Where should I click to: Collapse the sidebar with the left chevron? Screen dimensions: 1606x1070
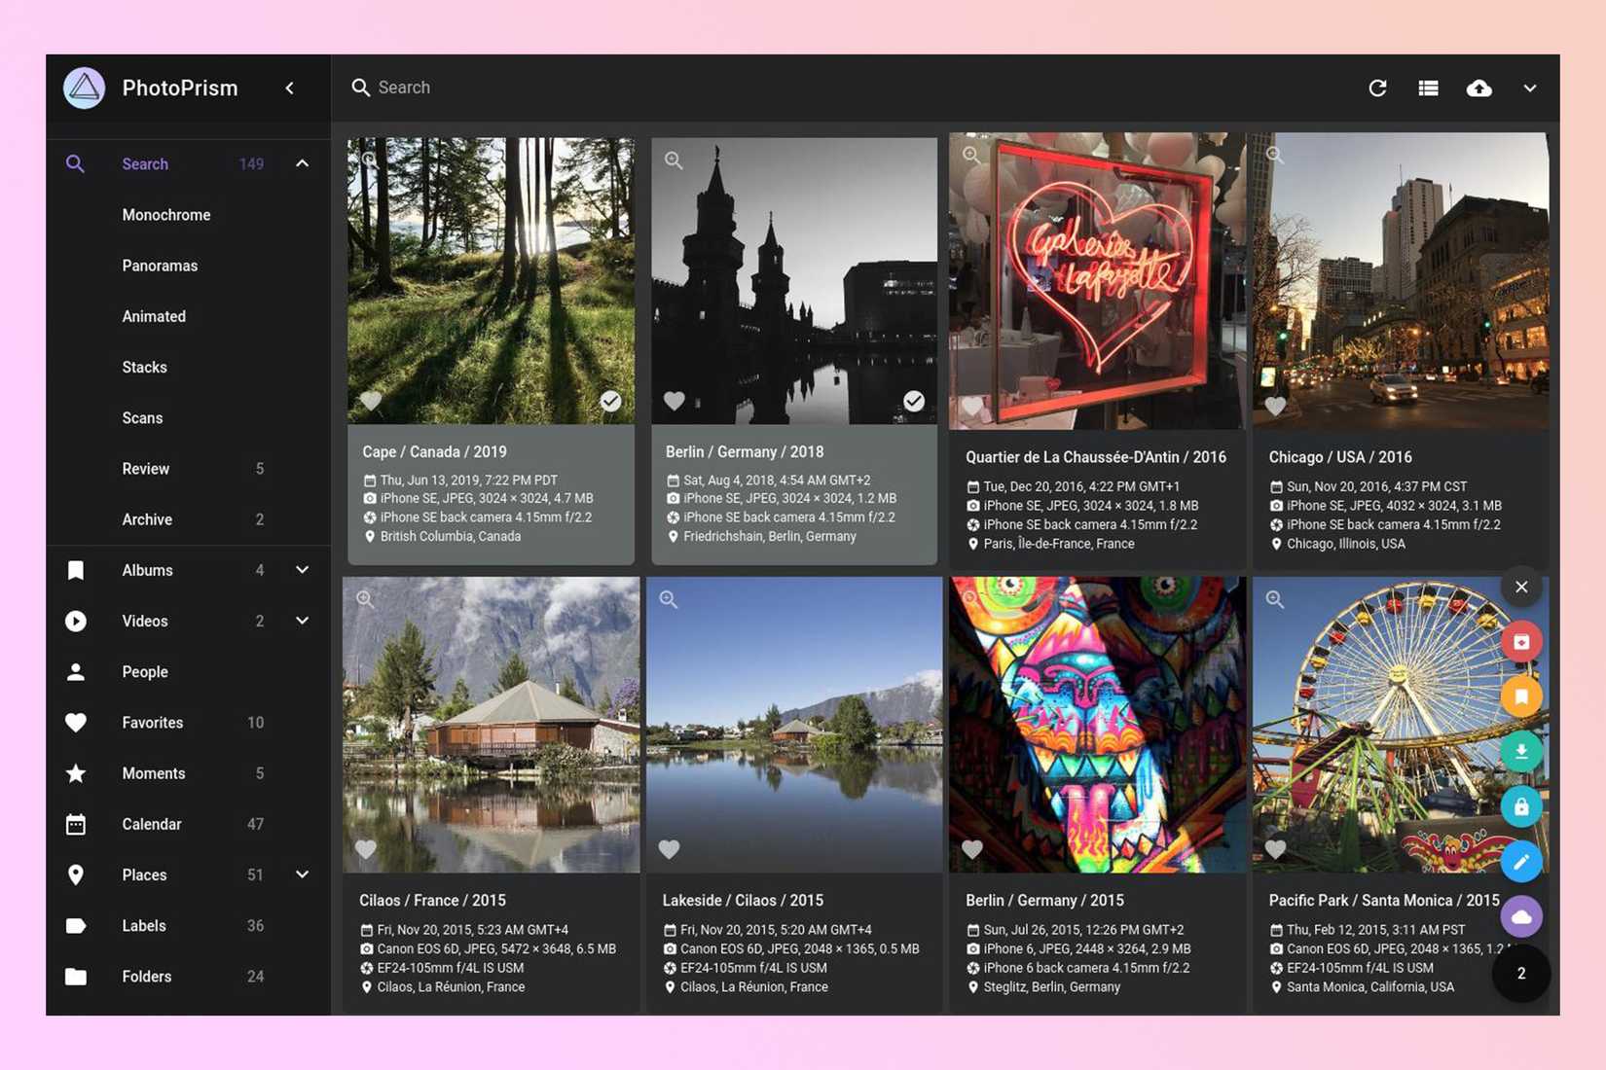(290, 88)
